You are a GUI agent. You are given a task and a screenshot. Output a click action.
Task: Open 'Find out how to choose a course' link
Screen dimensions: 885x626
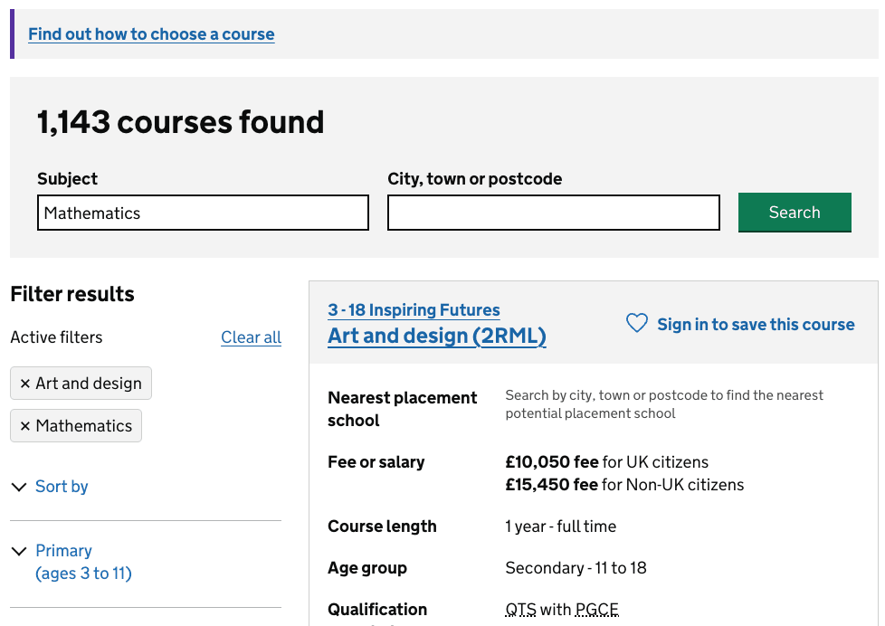(151, 34)
